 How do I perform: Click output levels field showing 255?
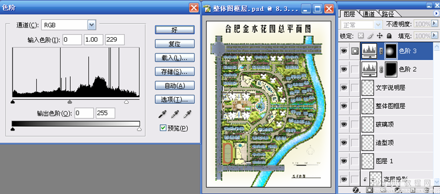click(x=105, y=113)
